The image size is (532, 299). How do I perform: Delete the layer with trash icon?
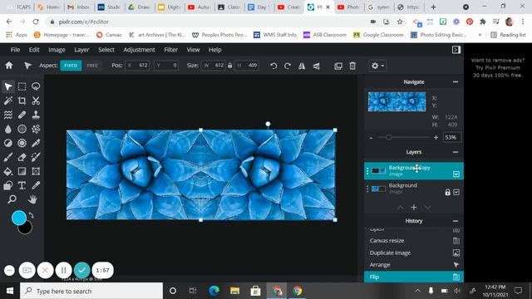coord(352,66)
